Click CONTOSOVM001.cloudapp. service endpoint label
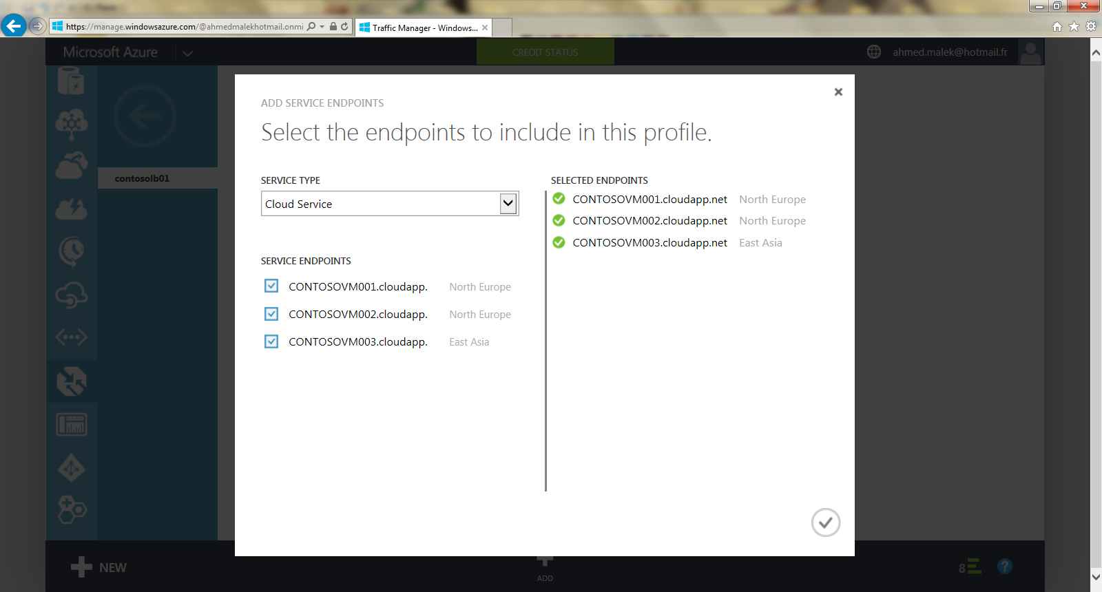The height and width of the screenshot is (592, 1102). pos(358,287)
